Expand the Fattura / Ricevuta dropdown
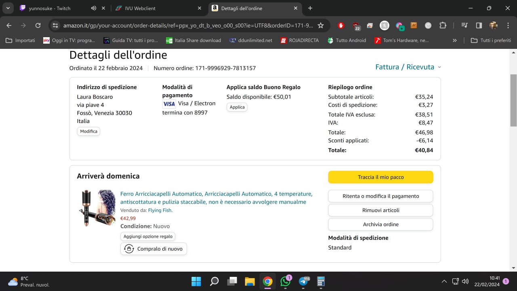This screenshot has height=291, width=517. coord(408,67)
